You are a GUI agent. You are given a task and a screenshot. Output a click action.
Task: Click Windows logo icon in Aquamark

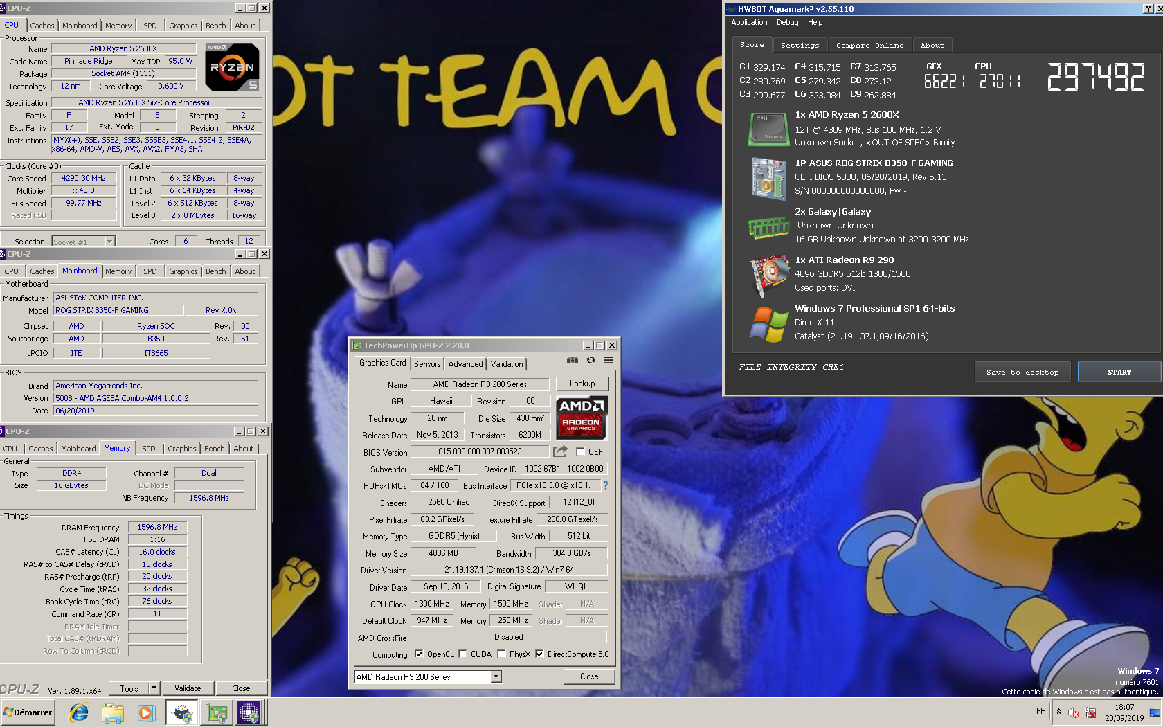(769, 324)
